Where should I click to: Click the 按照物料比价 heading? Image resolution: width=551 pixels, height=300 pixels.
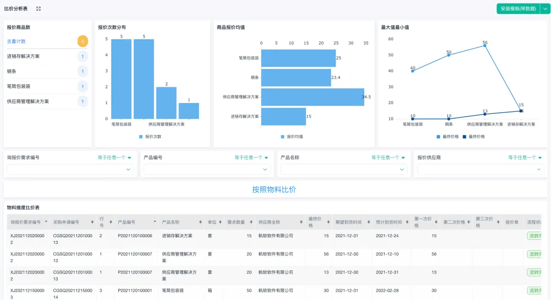point(274,190)
